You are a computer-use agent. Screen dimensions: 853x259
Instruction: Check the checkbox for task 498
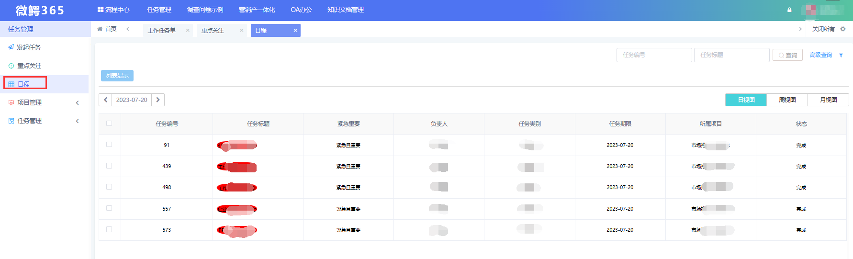(109, 187)
